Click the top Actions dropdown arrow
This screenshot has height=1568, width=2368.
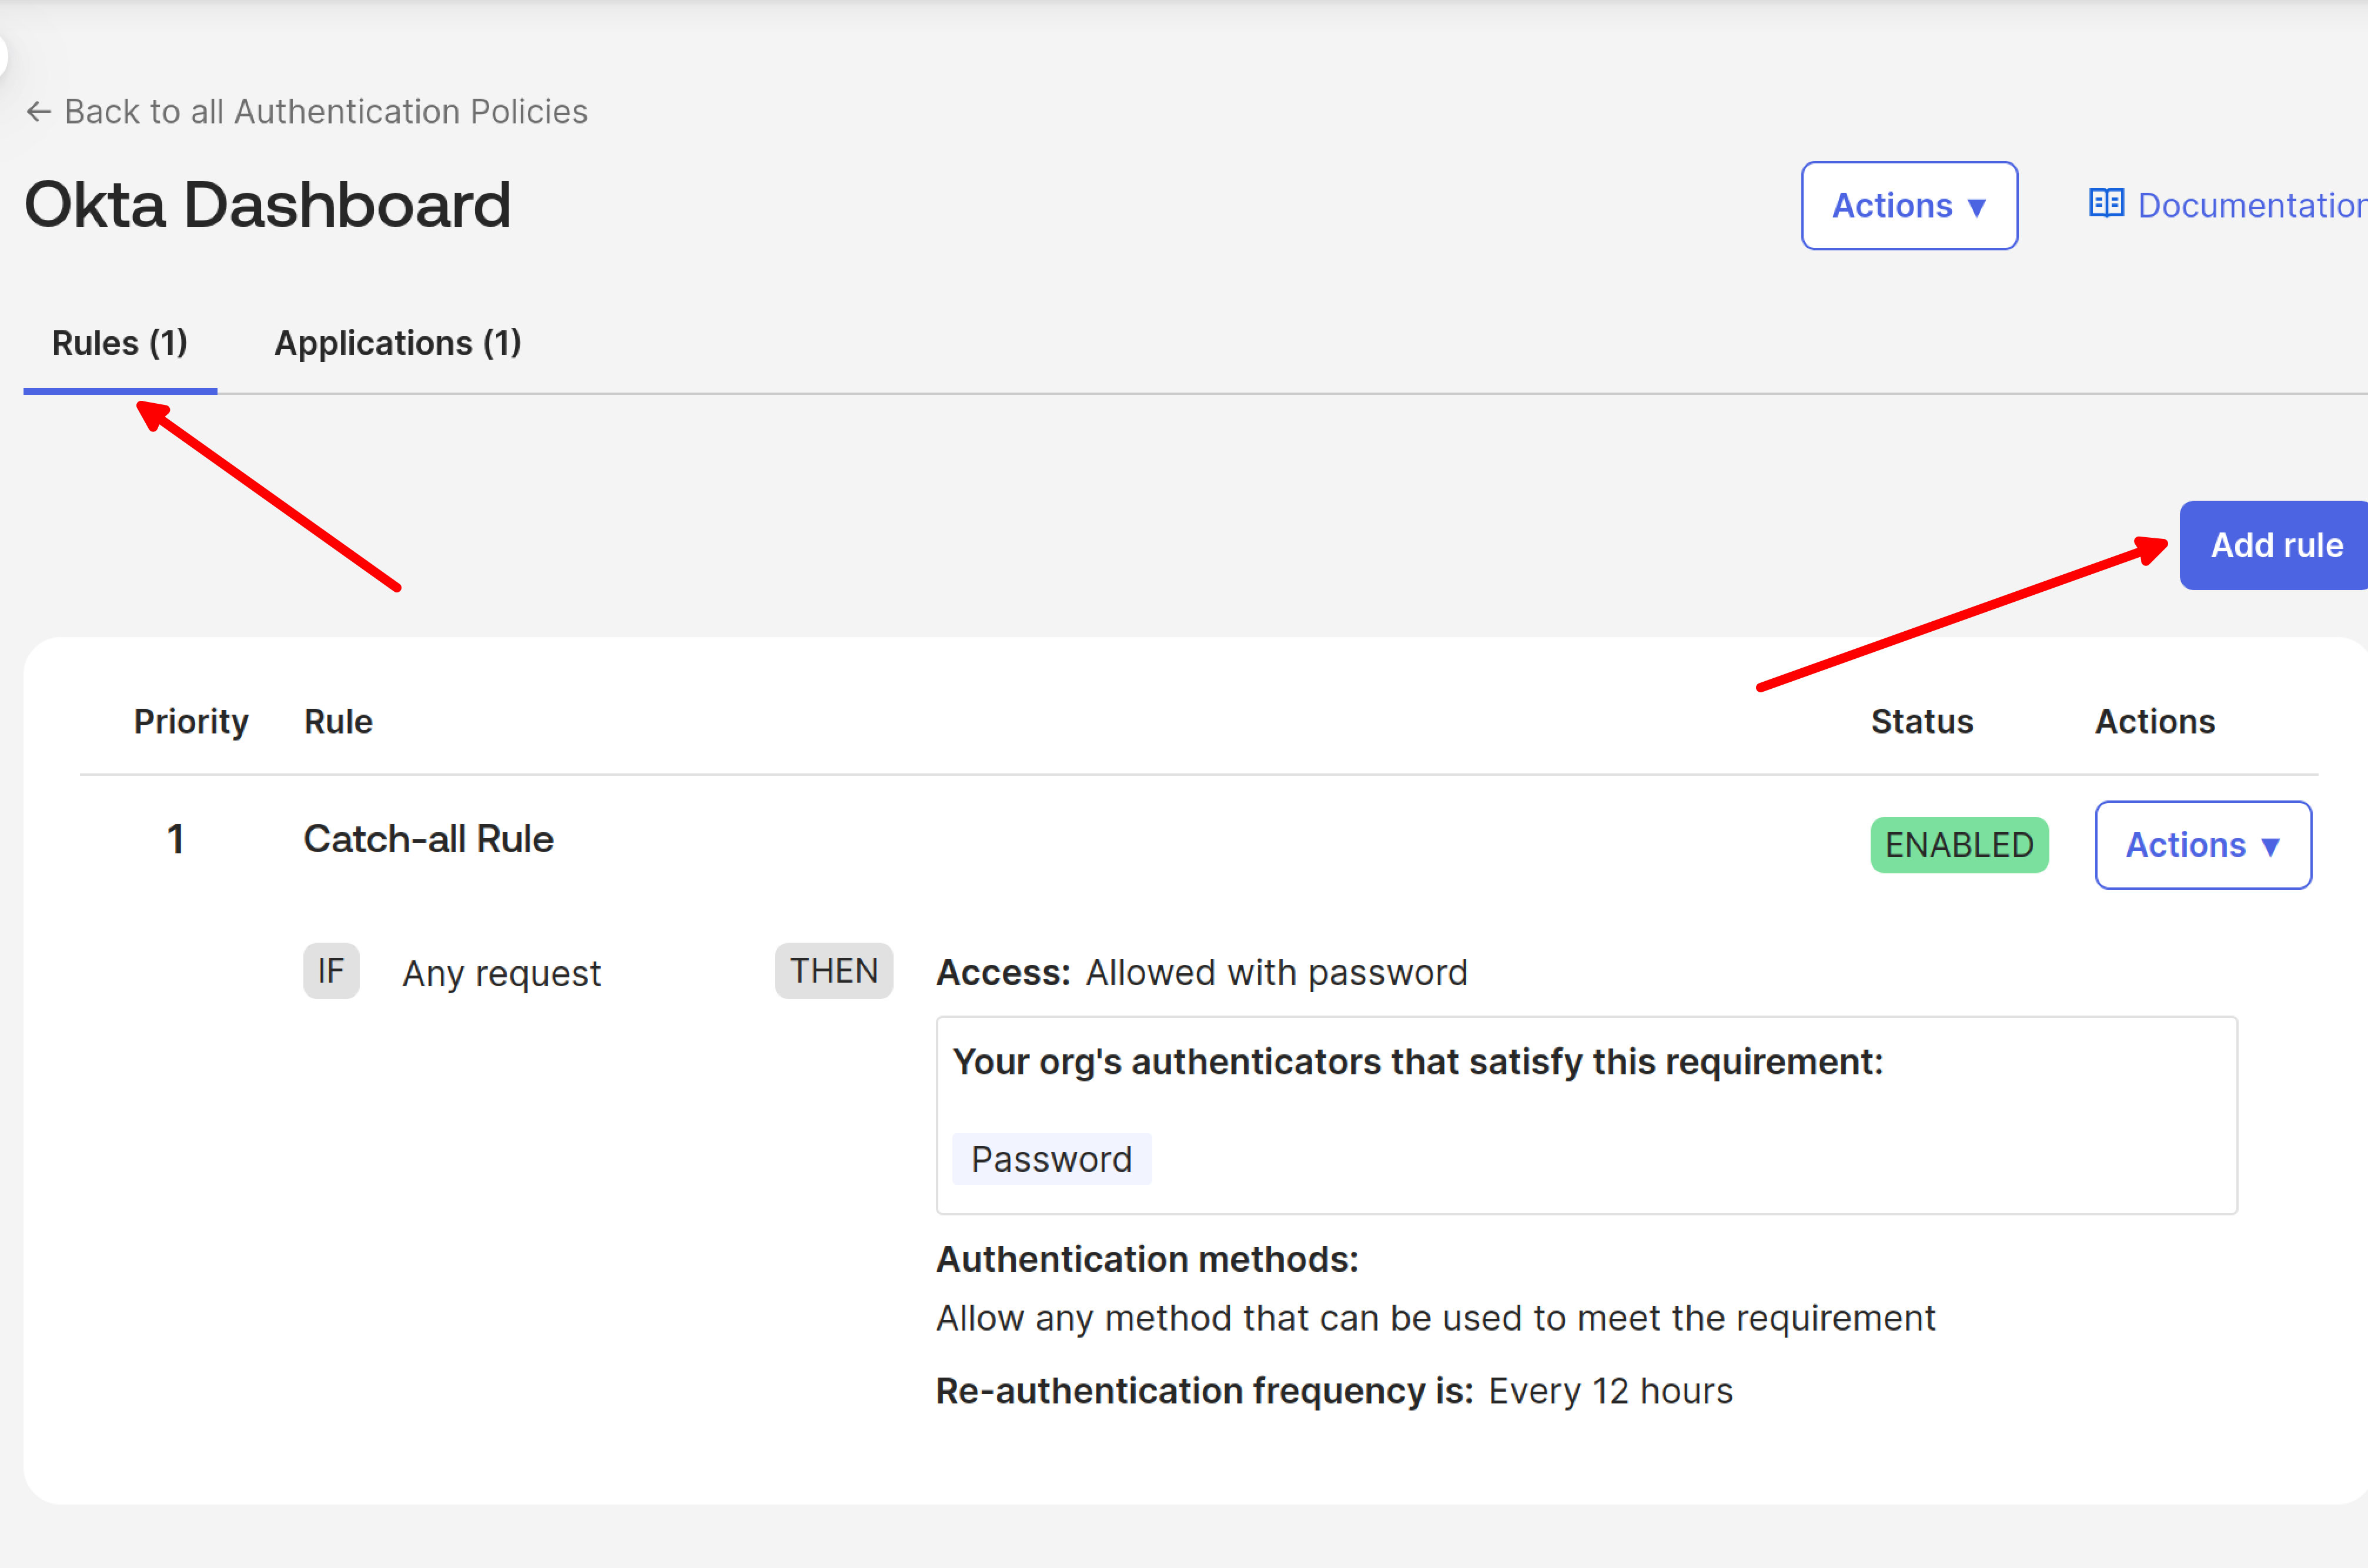tap(1976, 208)
